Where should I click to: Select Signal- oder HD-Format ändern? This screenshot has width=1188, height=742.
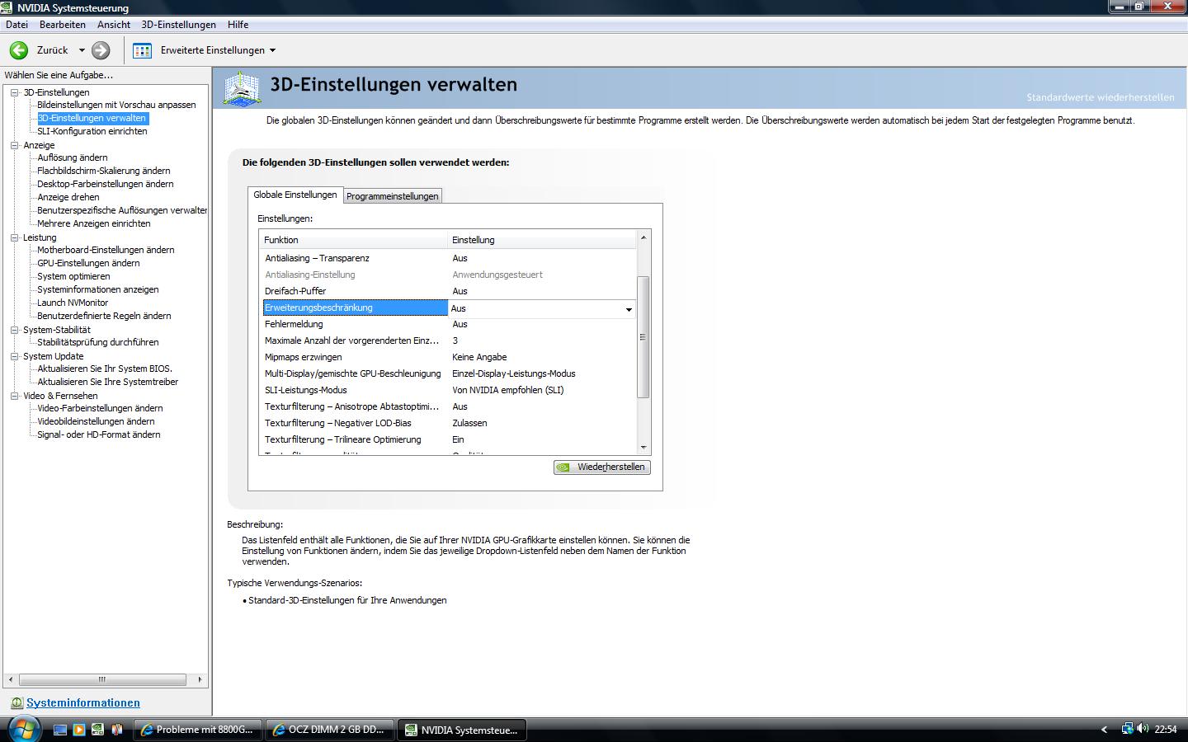point(99,434)
